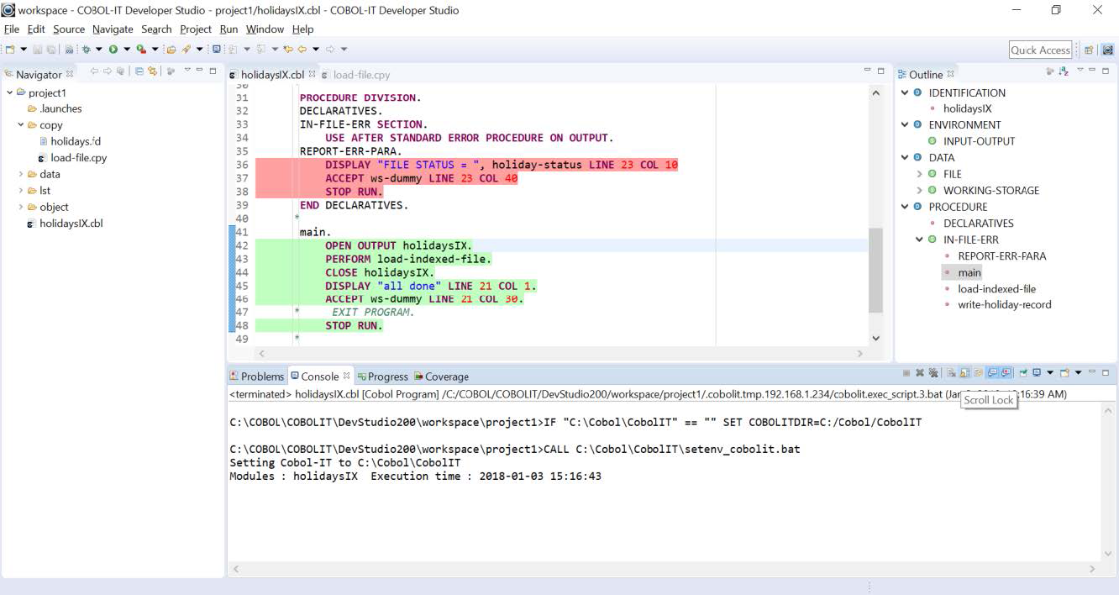Click Remove All Terminated Launches in Console
The image size is (1119, 595).
pyautogui.click(x=932, y=373)
